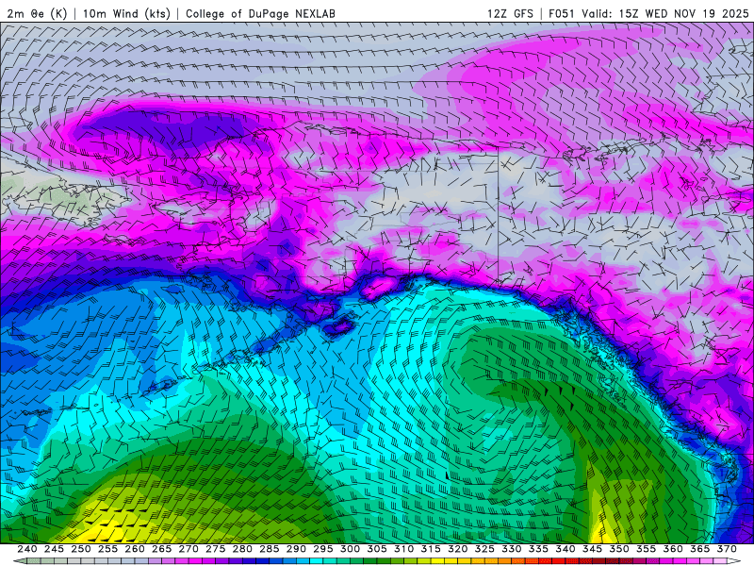Select the 315 scale label

[x=431, y=549]
